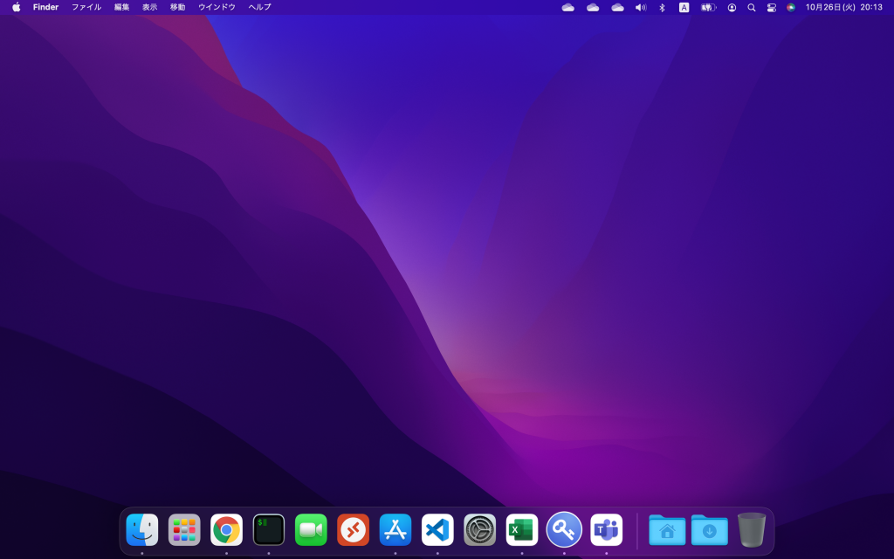Open the App Store from the Dock
Viewport: 894px width, 559px height.
[395, 529]
